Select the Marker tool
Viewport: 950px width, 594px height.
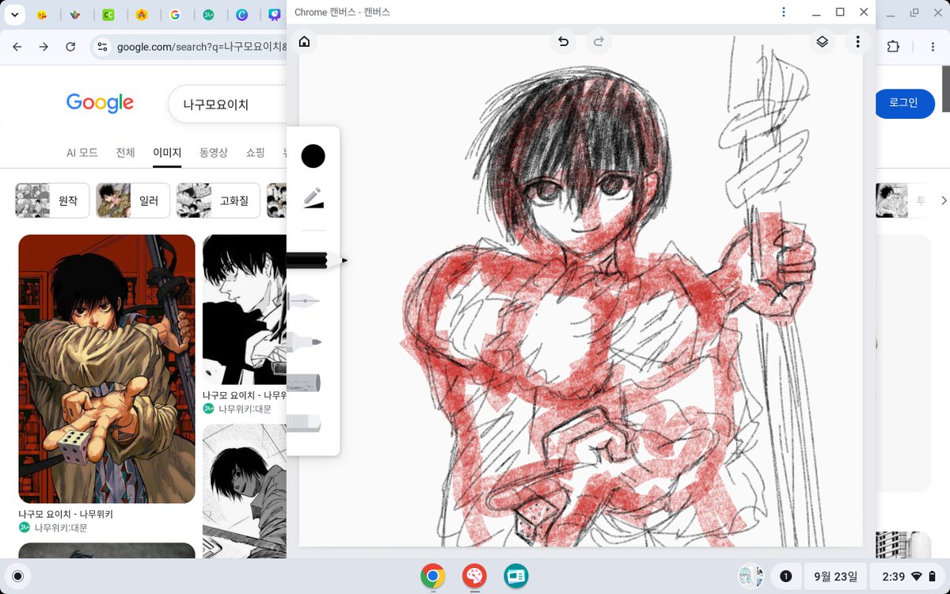[305, 342]
